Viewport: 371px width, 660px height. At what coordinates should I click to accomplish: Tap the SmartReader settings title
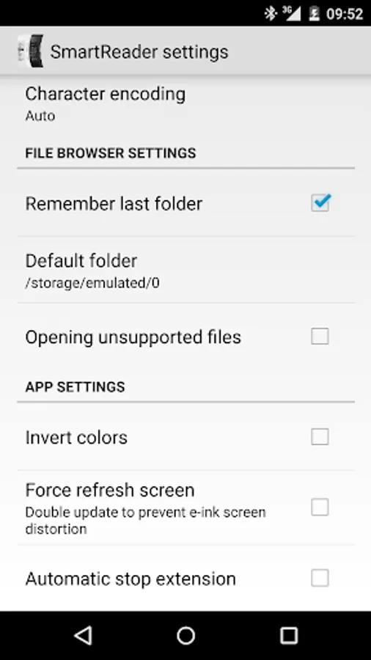click(x=139, y=52)
